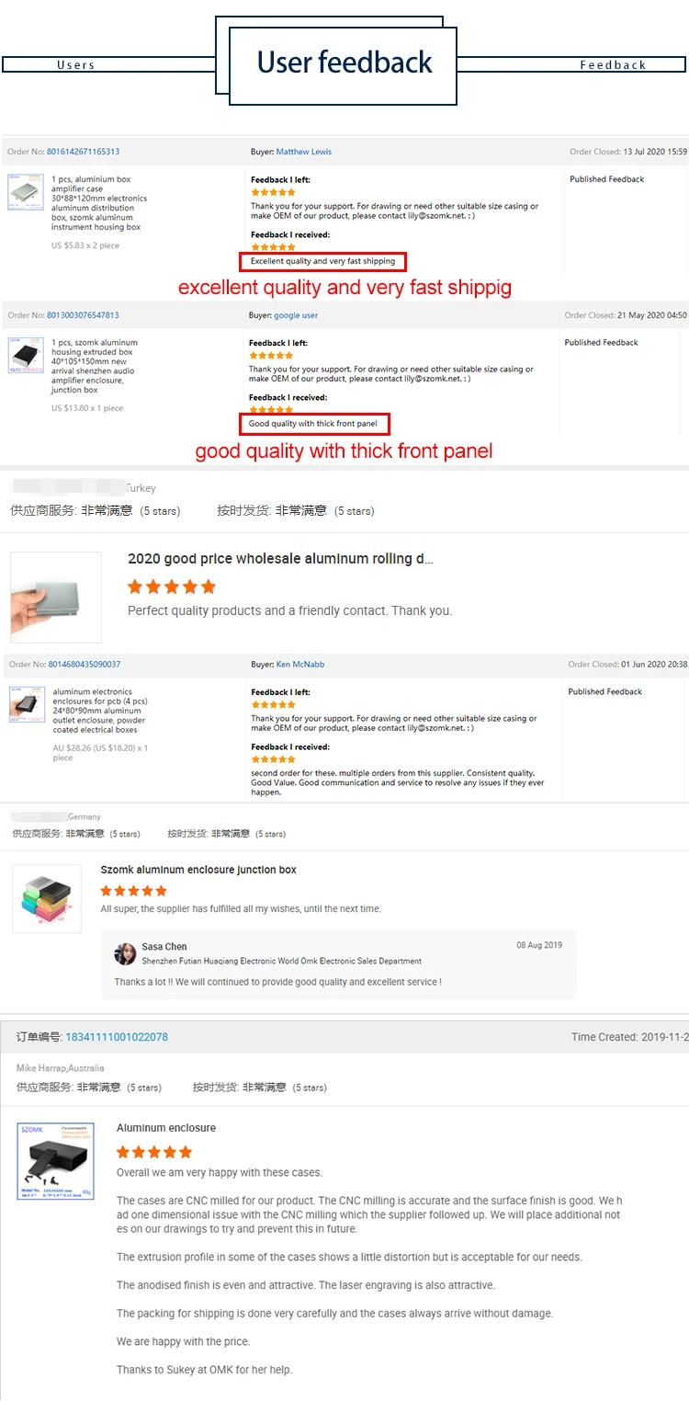This screenshot has height=1401, width=689.
Task: Click the 2020 good price wholesale aluminum title
Action: (x=280, y=559)
